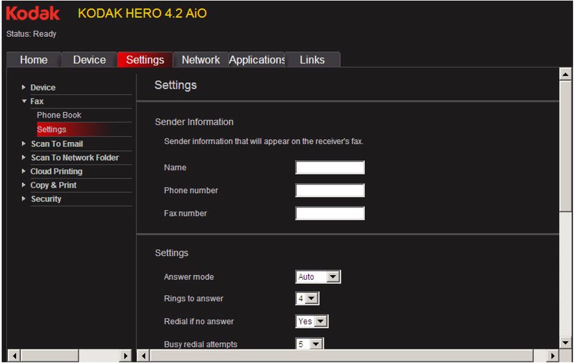The width and height of the screenshot is (575, 364).
Task: Expand Scan To Email section
Action: point(56,144)
